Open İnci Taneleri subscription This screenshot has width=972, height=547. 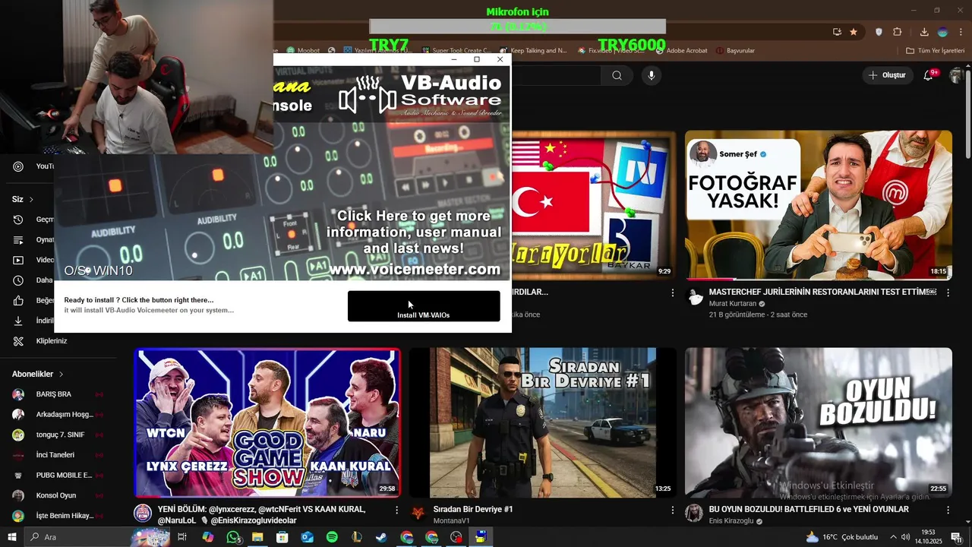[x=57, y=455]
